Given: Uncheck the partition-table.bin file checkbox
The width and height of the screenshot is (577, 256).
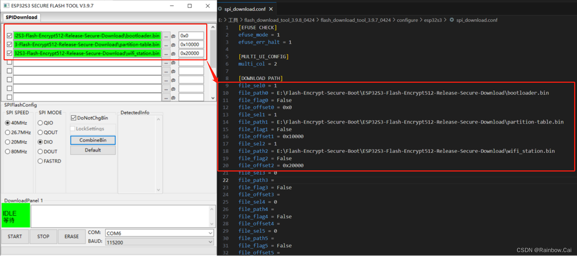Looking at the screenshot, I should point(10,45).
